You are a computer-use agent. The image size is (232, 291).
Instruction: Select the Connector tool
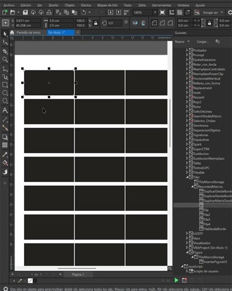click(5, 128)
